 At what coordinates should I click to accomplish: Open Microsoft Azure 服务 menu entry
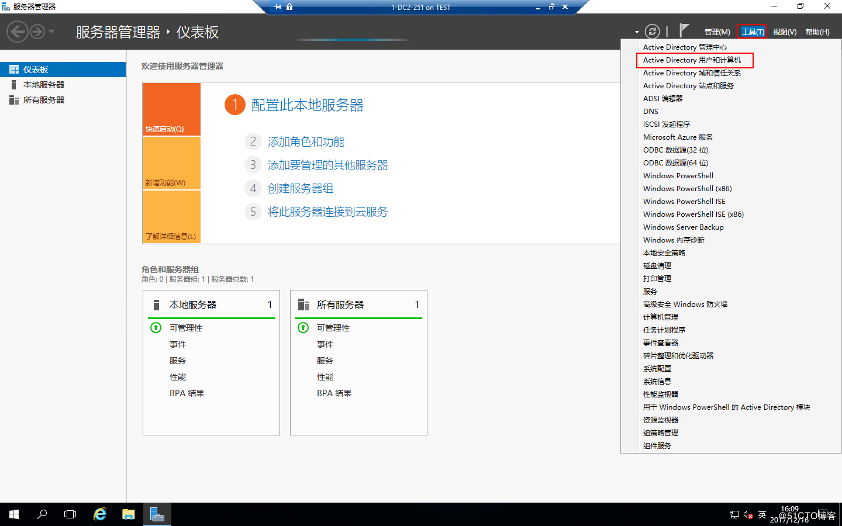(x=731, y=137)
